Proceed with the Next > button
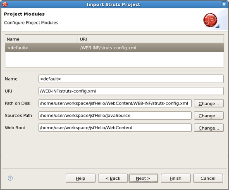 tap(143, 178)
